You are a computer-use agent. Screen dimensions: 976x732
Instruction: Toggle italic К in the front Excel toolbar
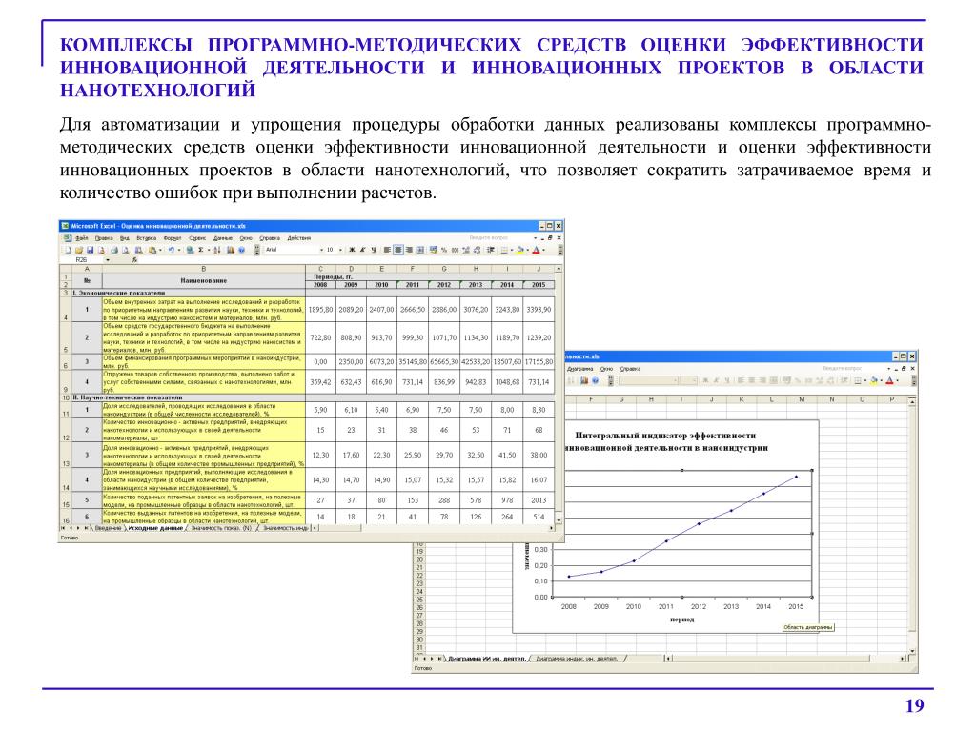(362, 250)
